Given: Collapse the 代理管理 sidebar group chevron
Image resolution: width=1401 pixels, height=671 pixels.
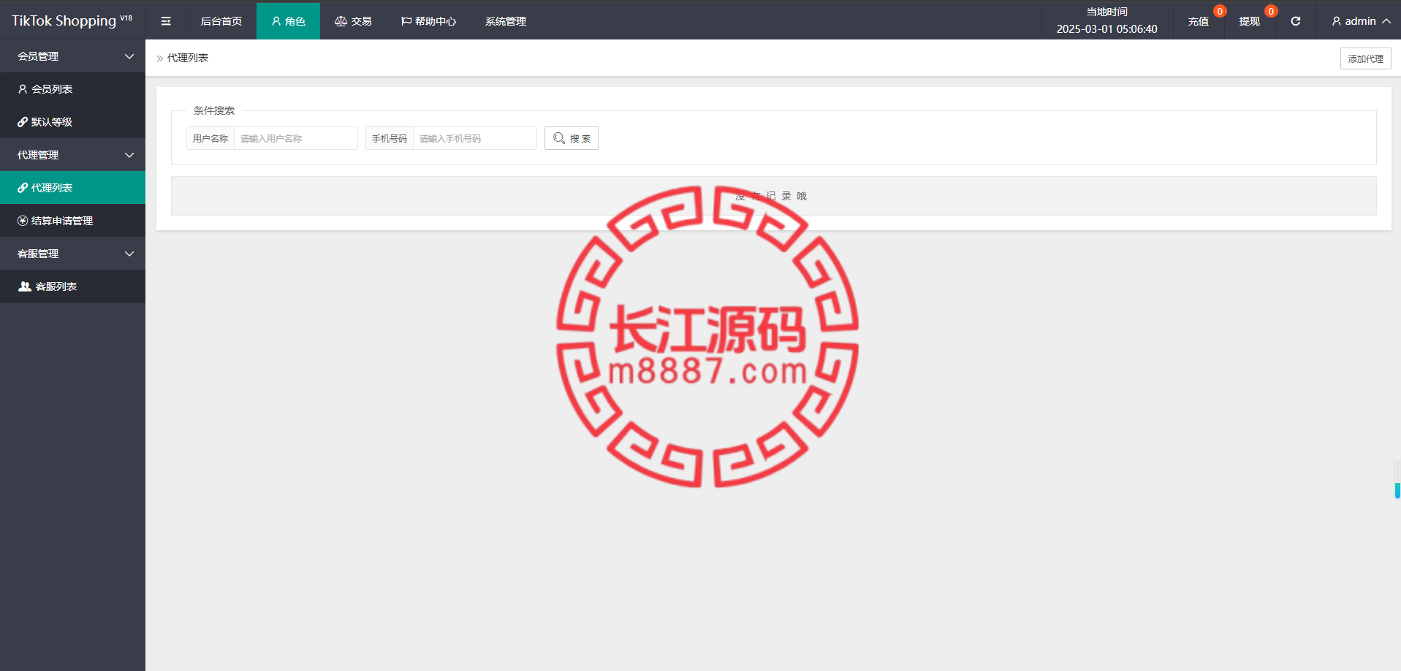Looking at the screenshot, I should (129, 155).
